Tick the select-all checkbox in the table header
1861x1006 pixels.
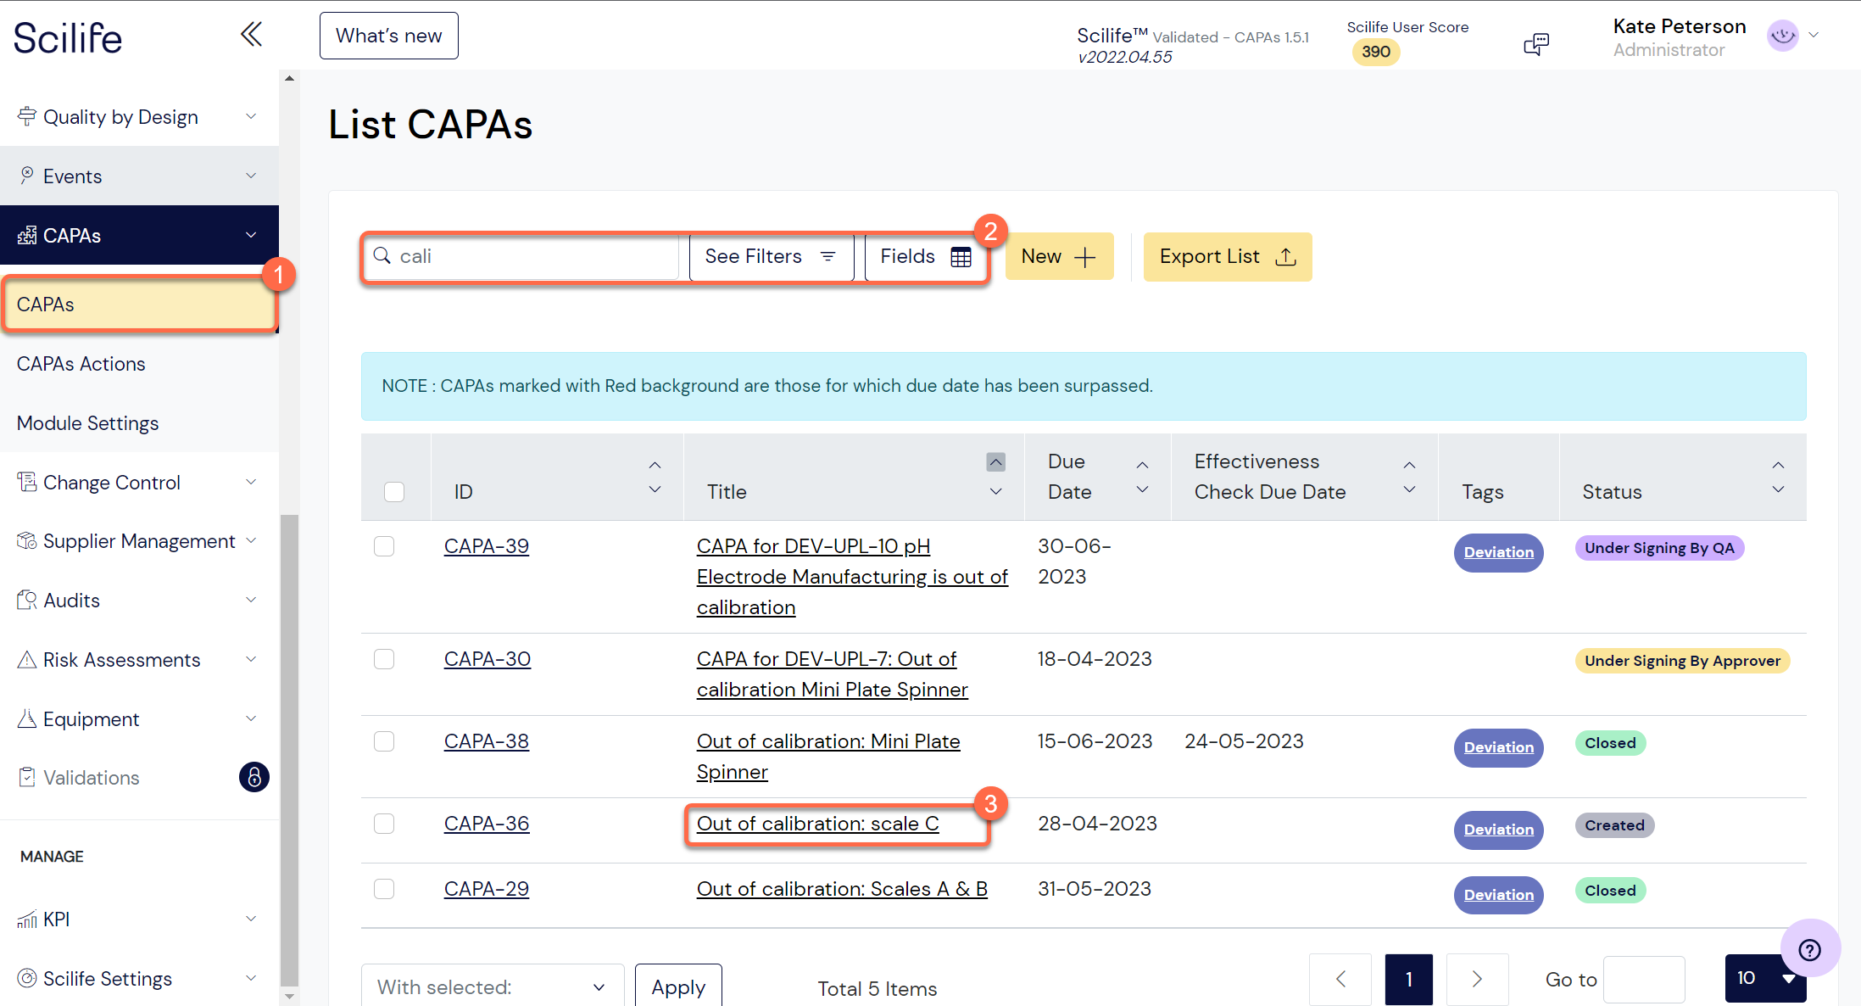pyautogui.click(x=394, y=492)
